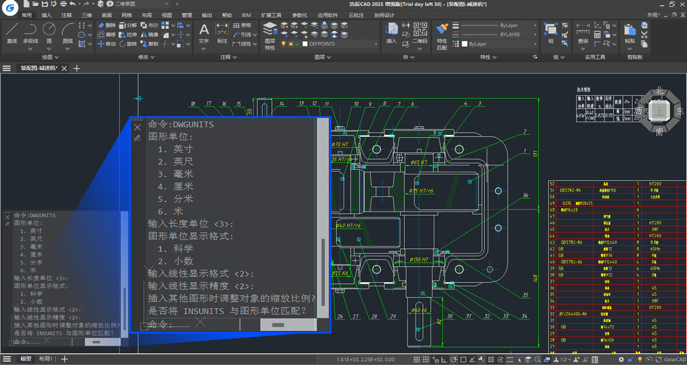Select the 模型 model tab
687x365 pixels.
click(x=26, y=359)
